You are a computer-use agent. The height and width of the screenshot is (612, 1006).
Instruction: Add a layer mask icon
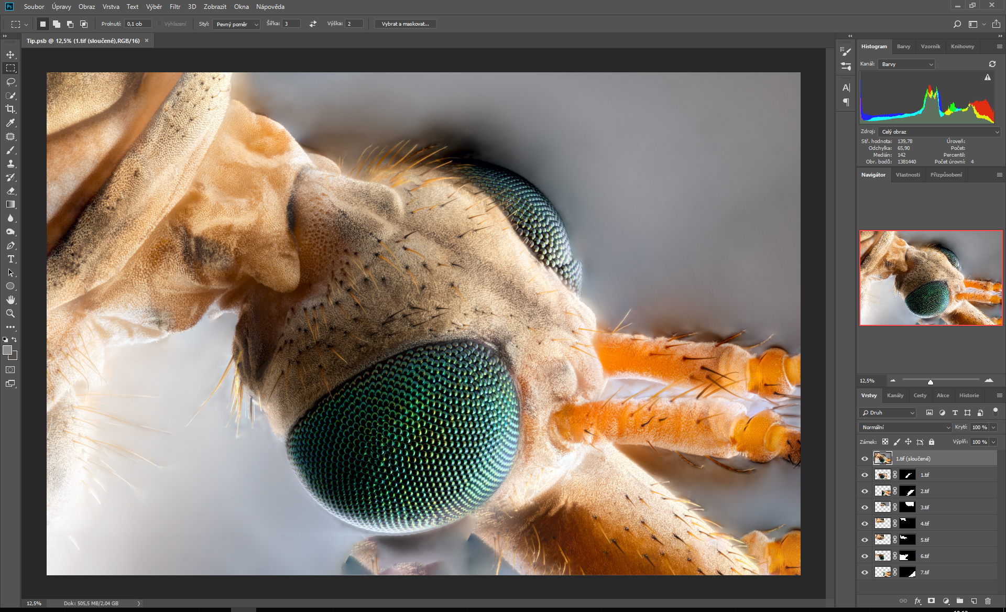931,601
